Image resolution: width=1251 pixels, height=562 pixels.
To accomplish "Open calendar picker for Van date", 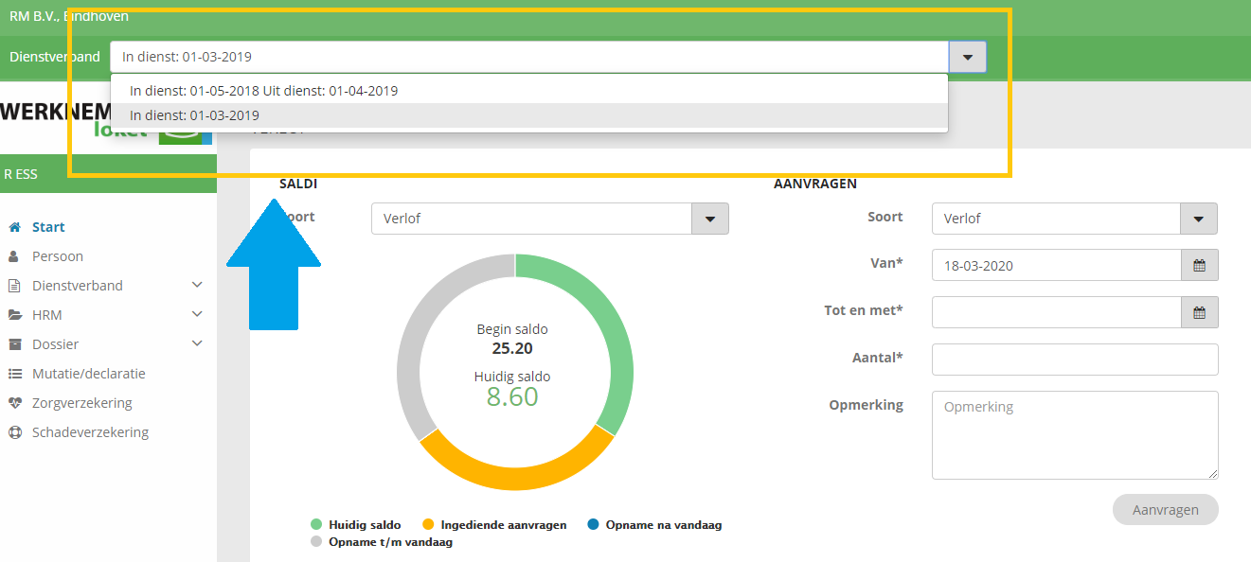I will [1199, 266].
